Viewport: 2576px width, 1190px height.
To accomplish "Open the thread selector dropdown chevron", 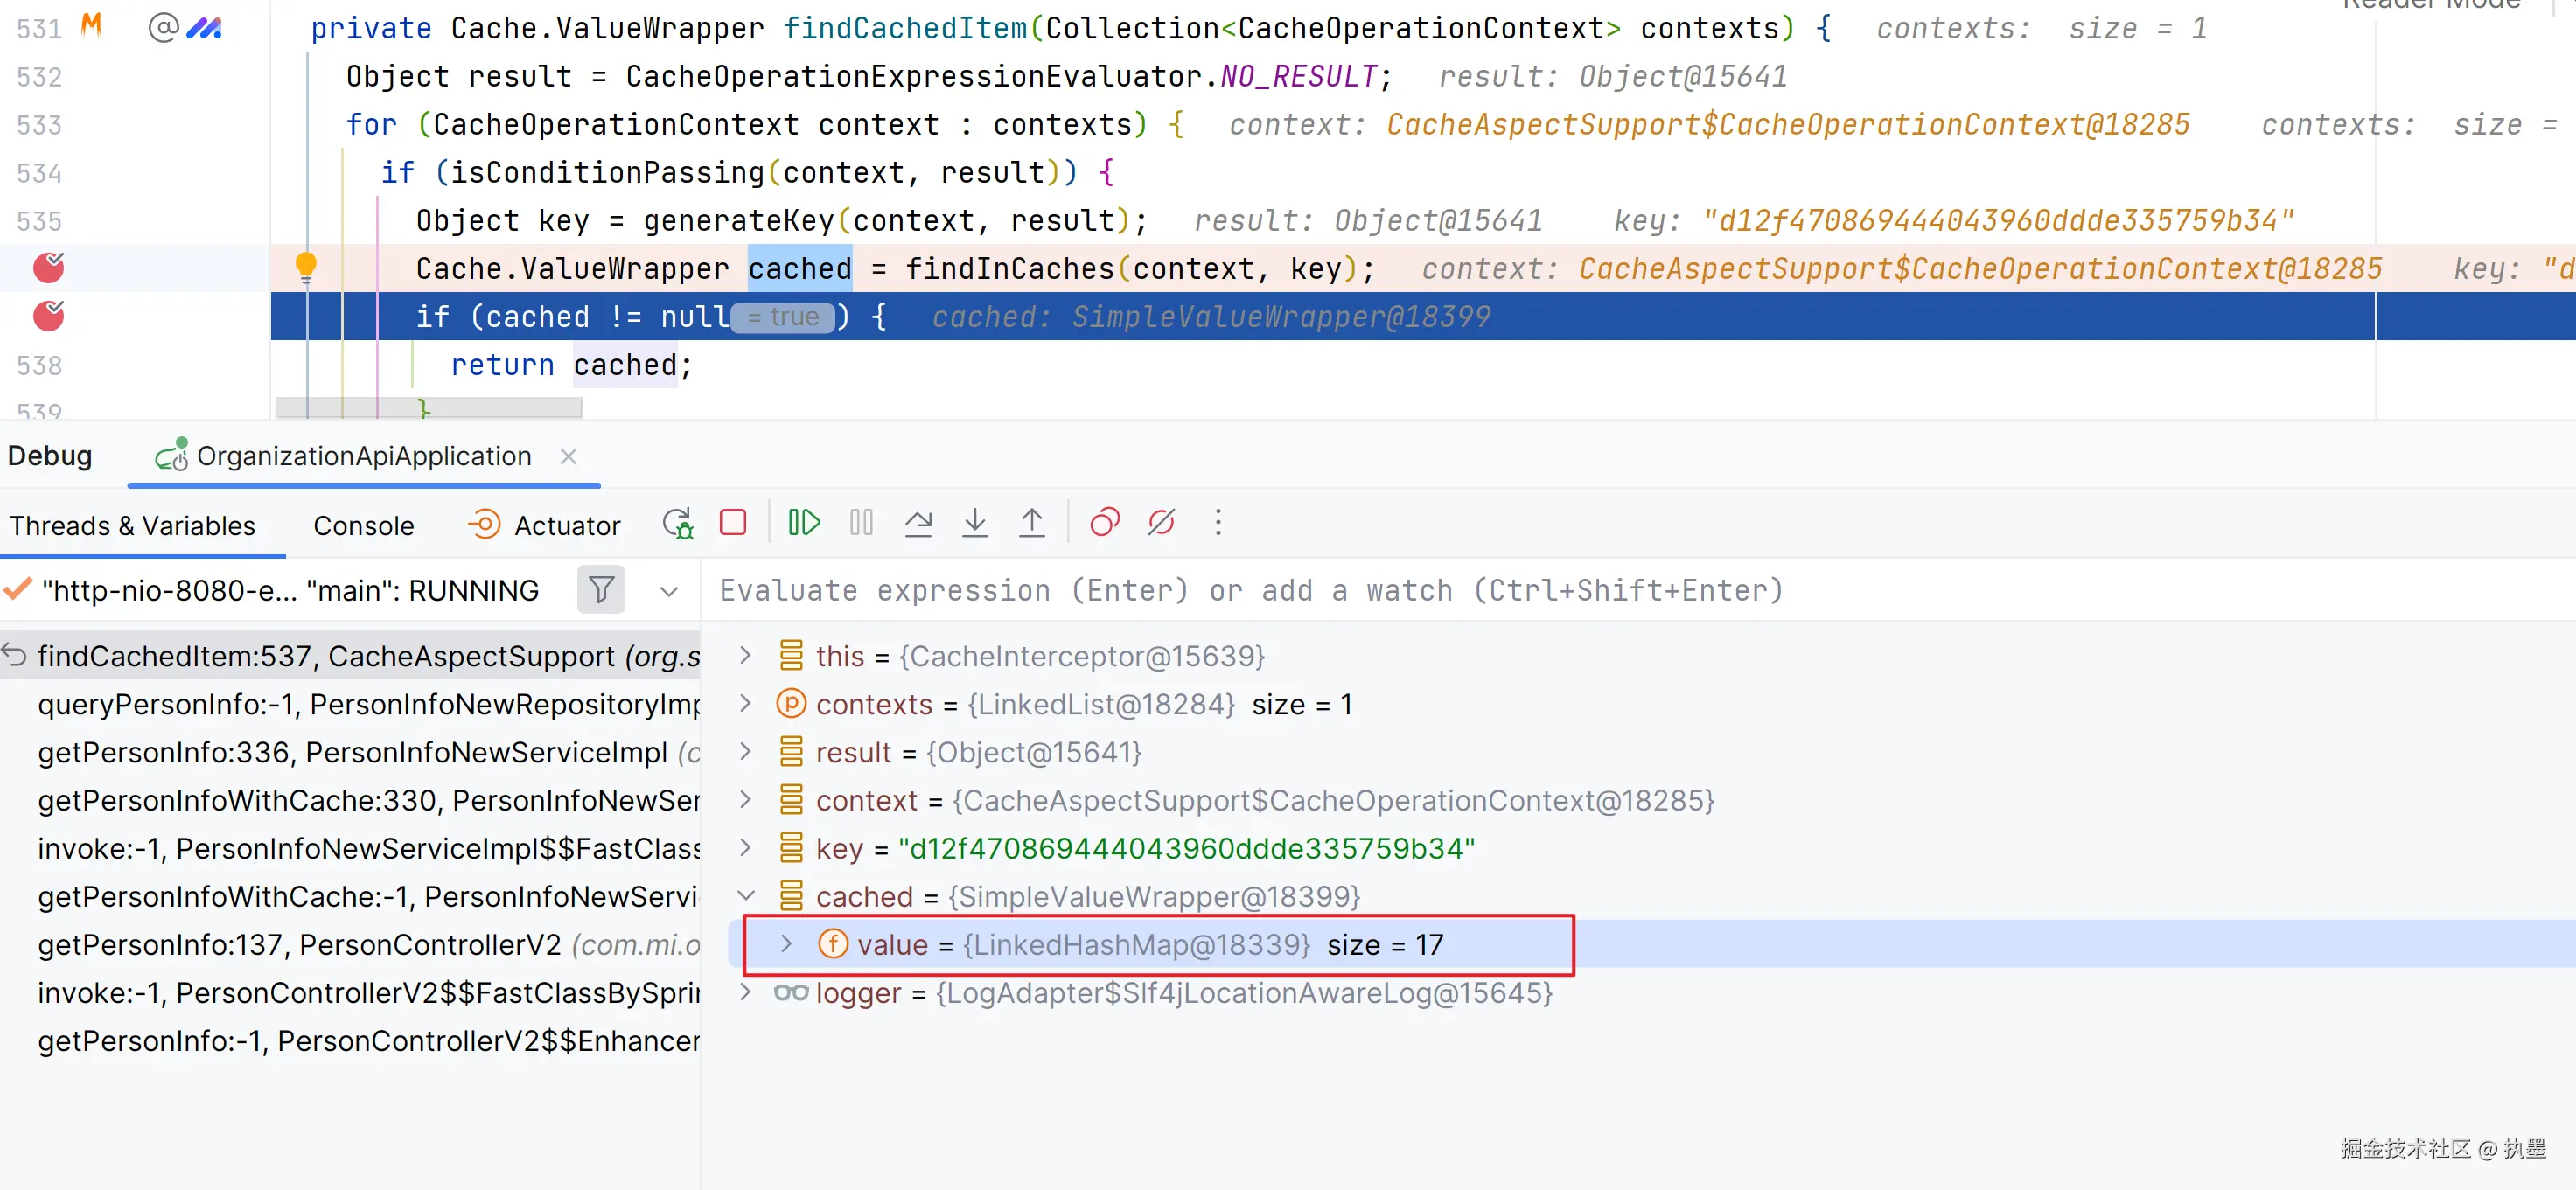I will [669, 591].
